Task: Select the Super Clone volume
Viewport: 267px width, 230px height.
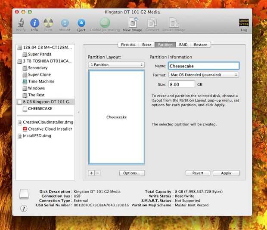Action: [x=45, y=75]
